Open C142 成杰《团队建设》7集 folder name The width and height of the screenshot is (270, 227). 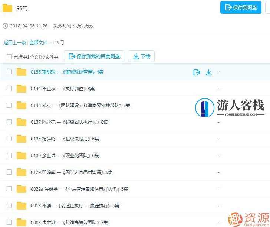click(x=80, y=106)
